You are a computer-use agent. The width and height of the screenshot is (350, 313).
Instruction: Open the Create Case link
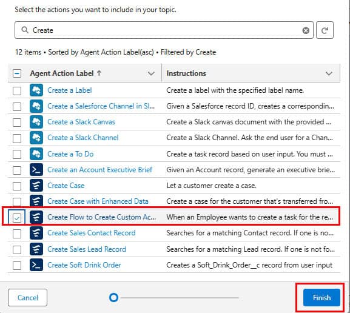(x=66, y=186)
